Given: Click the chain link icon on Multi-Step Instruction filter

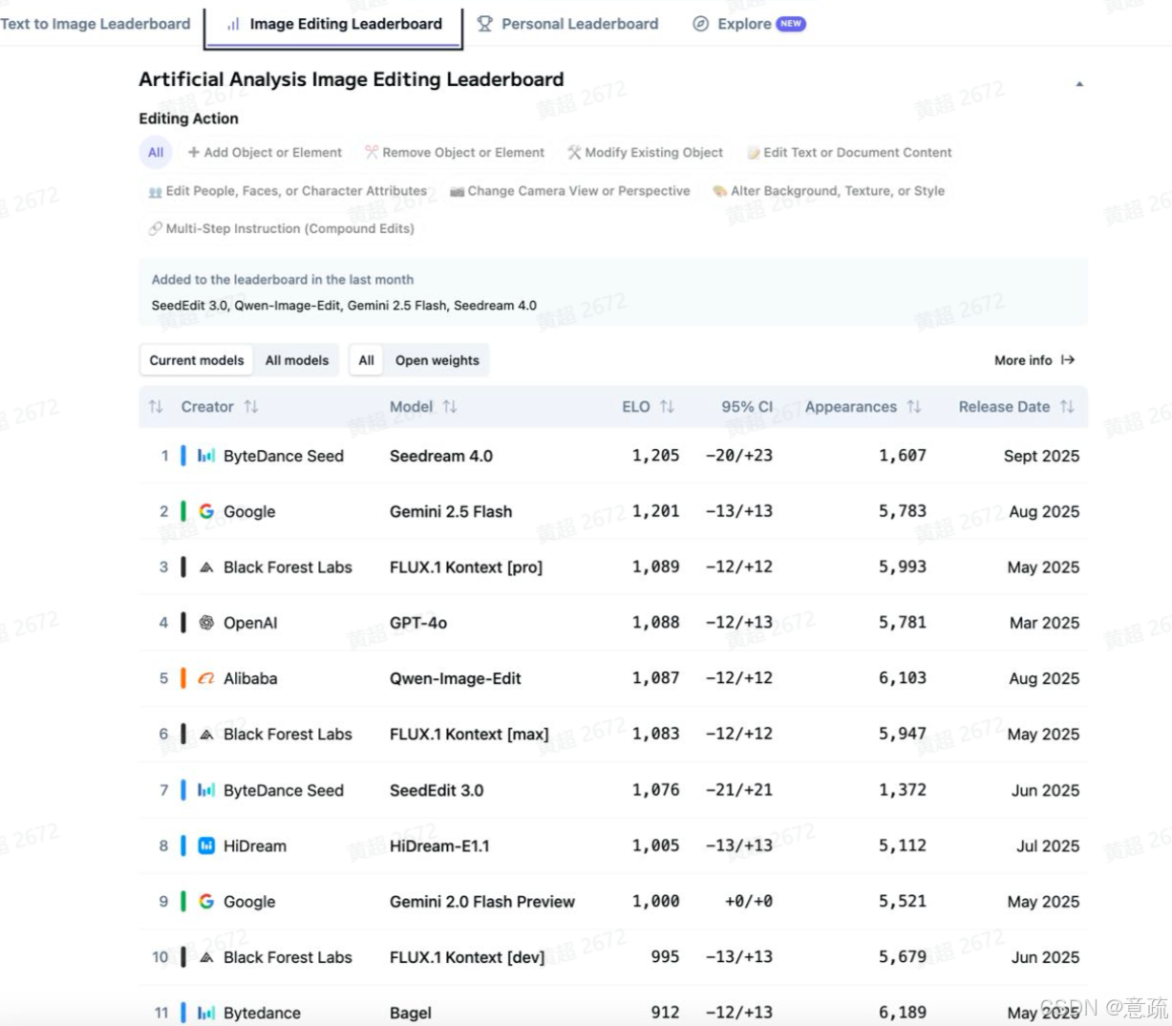Looking at the screenshot, I should click(x=156, y=228).
